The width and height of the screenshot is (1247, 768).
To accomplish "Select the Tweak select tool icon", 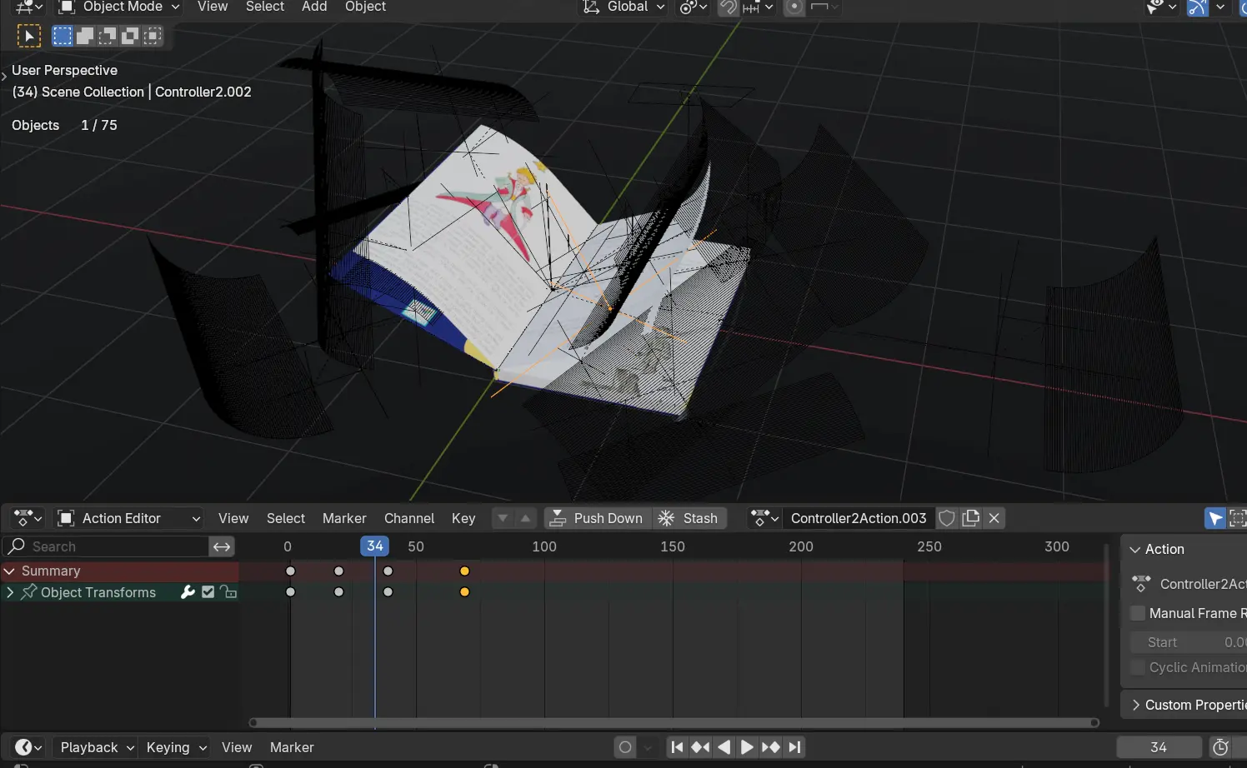I will pos(28,36).
